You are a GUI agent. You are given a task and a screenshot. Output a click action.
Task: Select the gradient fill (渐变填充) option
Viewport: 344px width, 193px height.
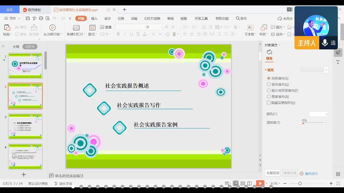pyautogui.click(x=269, y=84)
